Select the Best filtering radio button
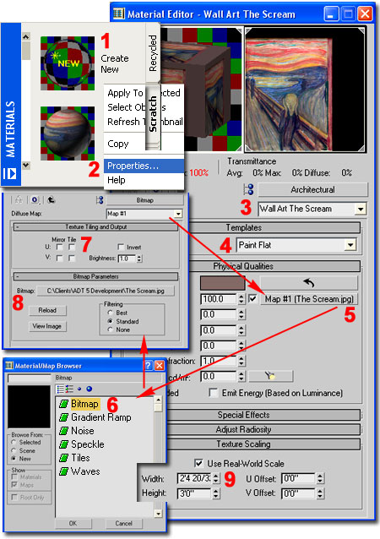The image size is (380, 539). click(x=111, y=313)
